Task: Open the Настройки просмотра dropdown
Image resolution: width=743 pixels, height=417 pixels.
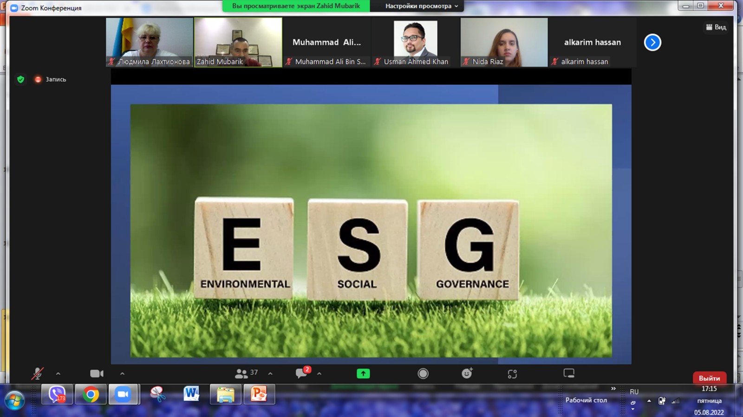Action: pos(421,6)
